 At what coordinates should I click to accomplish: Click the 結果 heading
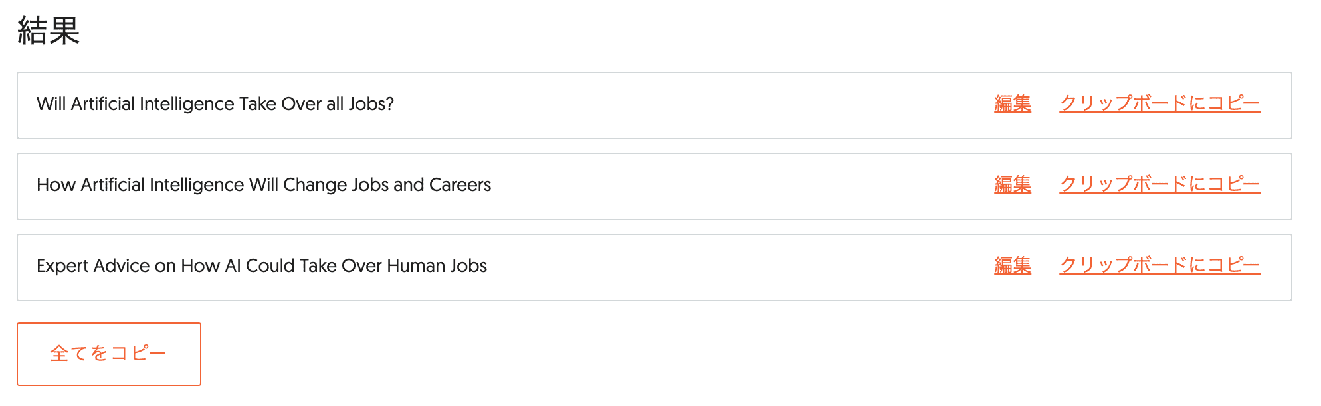[x=47, y=29]
